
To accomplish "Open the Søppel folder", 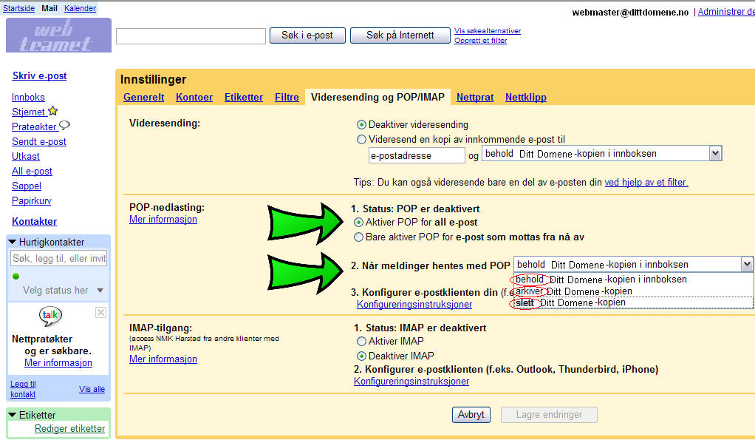I will pos(27,186).
